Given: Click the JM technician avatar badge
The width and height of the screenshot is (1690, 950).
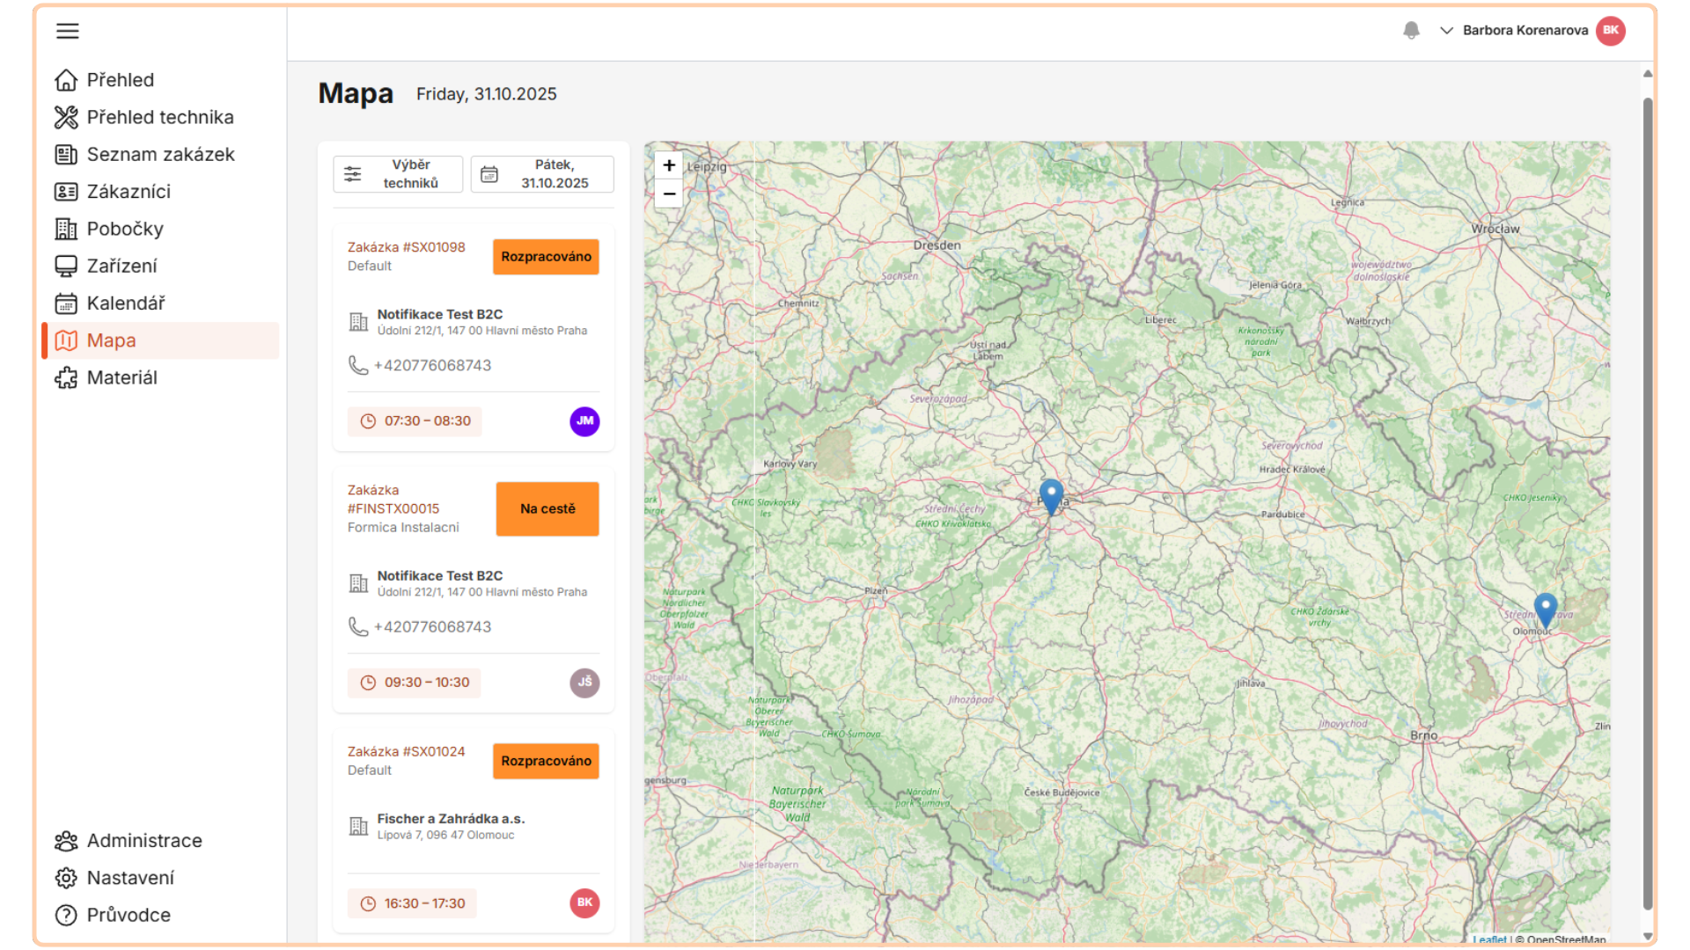Looking at the screenshot, I should (584, 421).
